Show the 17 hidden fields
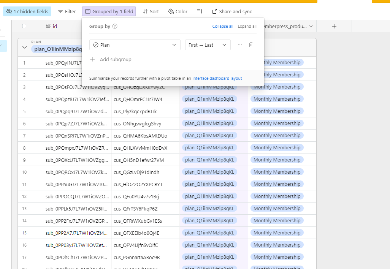Screen dimensions: 390x269 coord(27,12)
